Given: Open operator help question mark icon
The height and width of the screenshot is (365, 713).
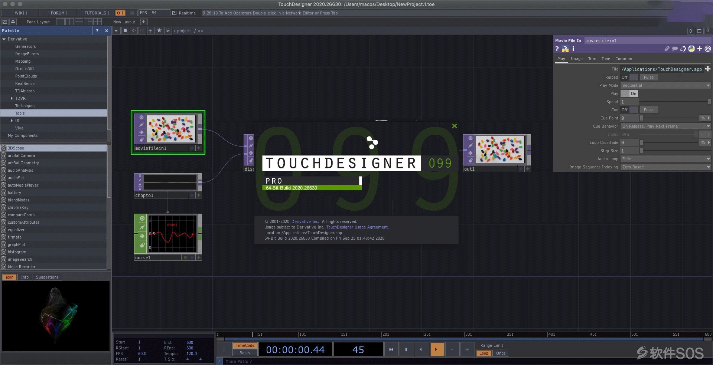Looking at the screenshot, I should pos(557,49).
